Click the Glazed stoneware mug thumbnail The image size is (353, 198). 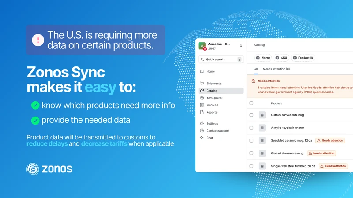262,153
